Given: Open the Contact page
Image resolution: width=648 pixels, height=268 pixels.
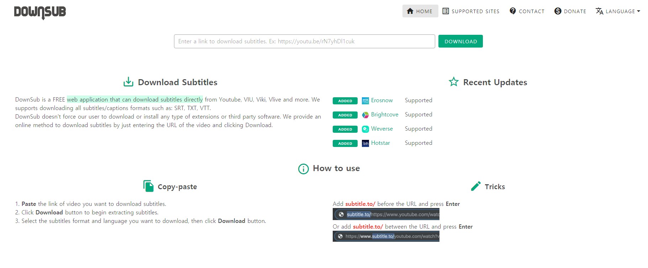Looking at the screenshot, I should point(527,11).
